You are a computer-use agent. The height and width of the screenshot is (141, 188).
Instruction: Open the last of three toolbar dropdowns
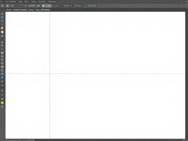tap(79, 6)
